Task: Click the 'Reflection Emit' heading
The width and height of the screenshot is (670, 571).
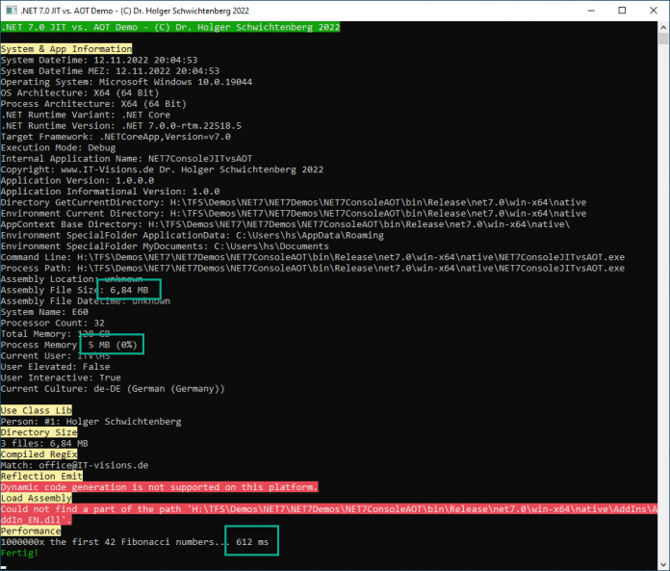Action: pyautogui.click(x=42, y=476)
